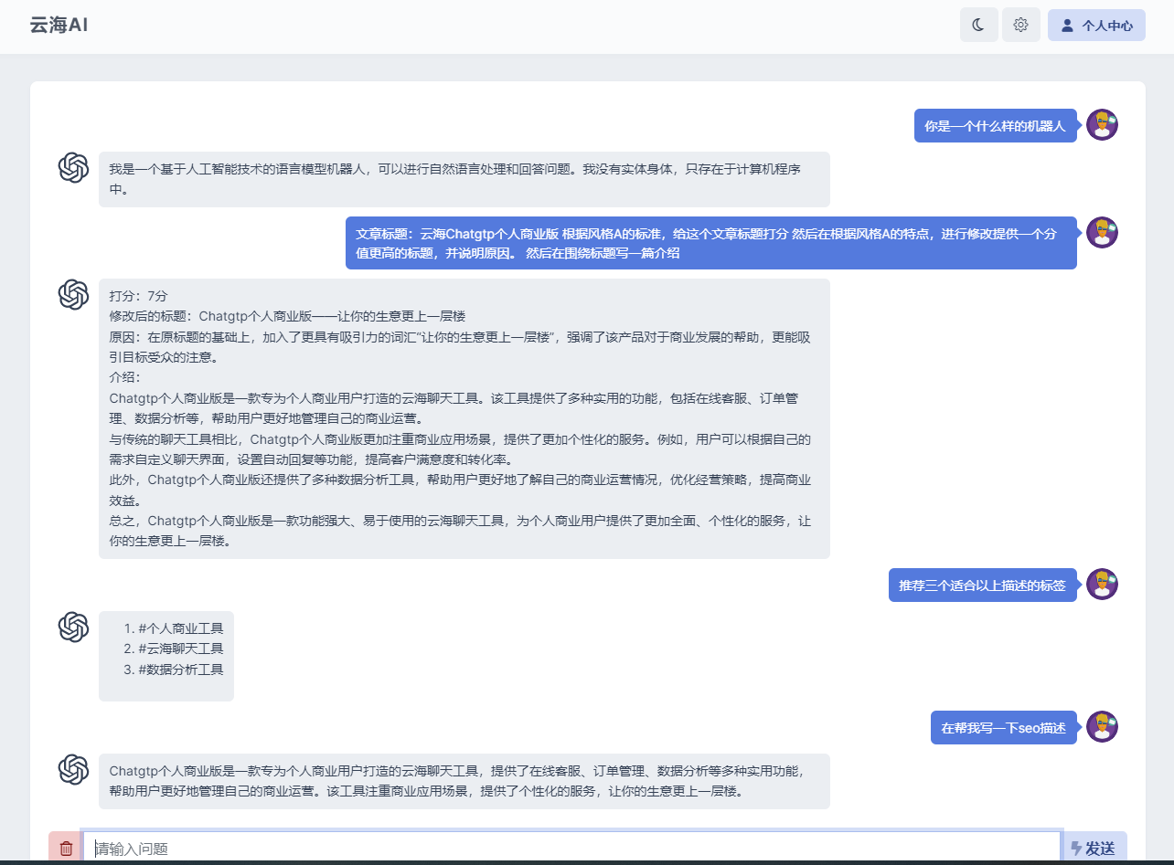Viewport: 1174px width, 865px height.
Task: Click the SEO reply starting Chatgtp个人商业版是一款
Action: [464, 781]
